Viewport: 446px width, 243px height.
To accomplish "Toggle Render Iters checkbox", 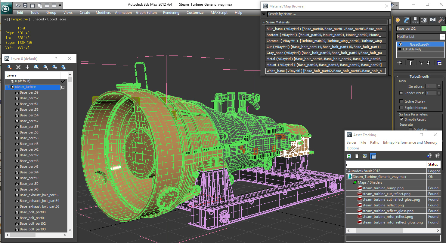I will click(401, 93).
